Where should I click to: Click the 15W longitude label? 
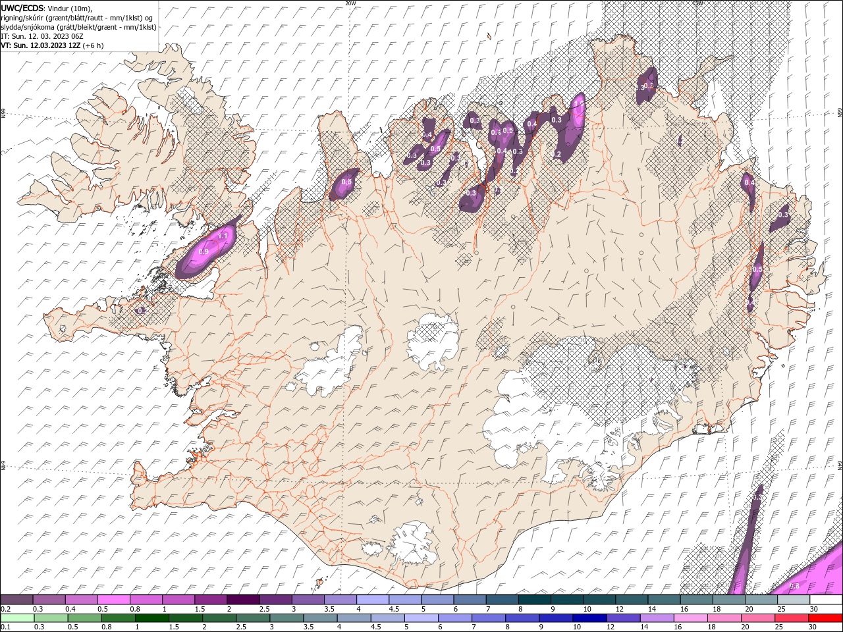click(697, 3)
